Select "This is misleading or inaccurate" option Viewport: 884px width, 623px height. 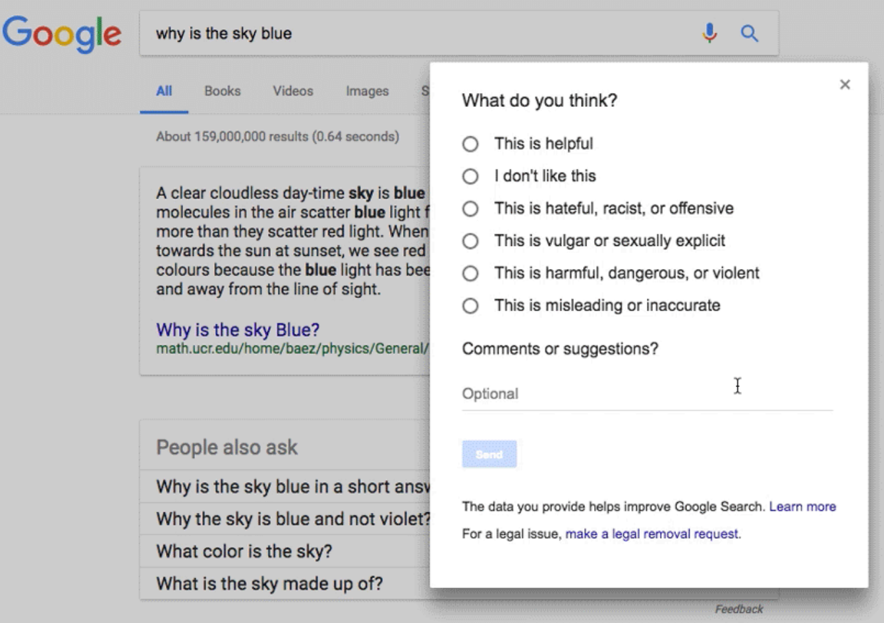pos(470,305)
